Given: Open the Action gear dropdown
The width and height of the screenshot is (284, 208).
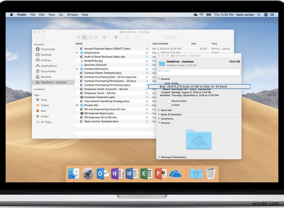Looking at the screenshot, I should (118, 37).
